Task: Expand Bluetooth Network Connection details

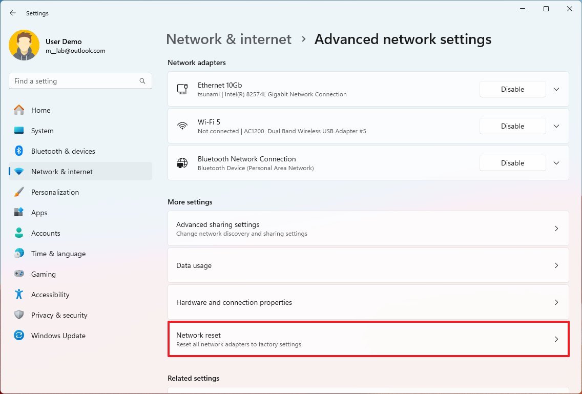Action: click(556, 163)
